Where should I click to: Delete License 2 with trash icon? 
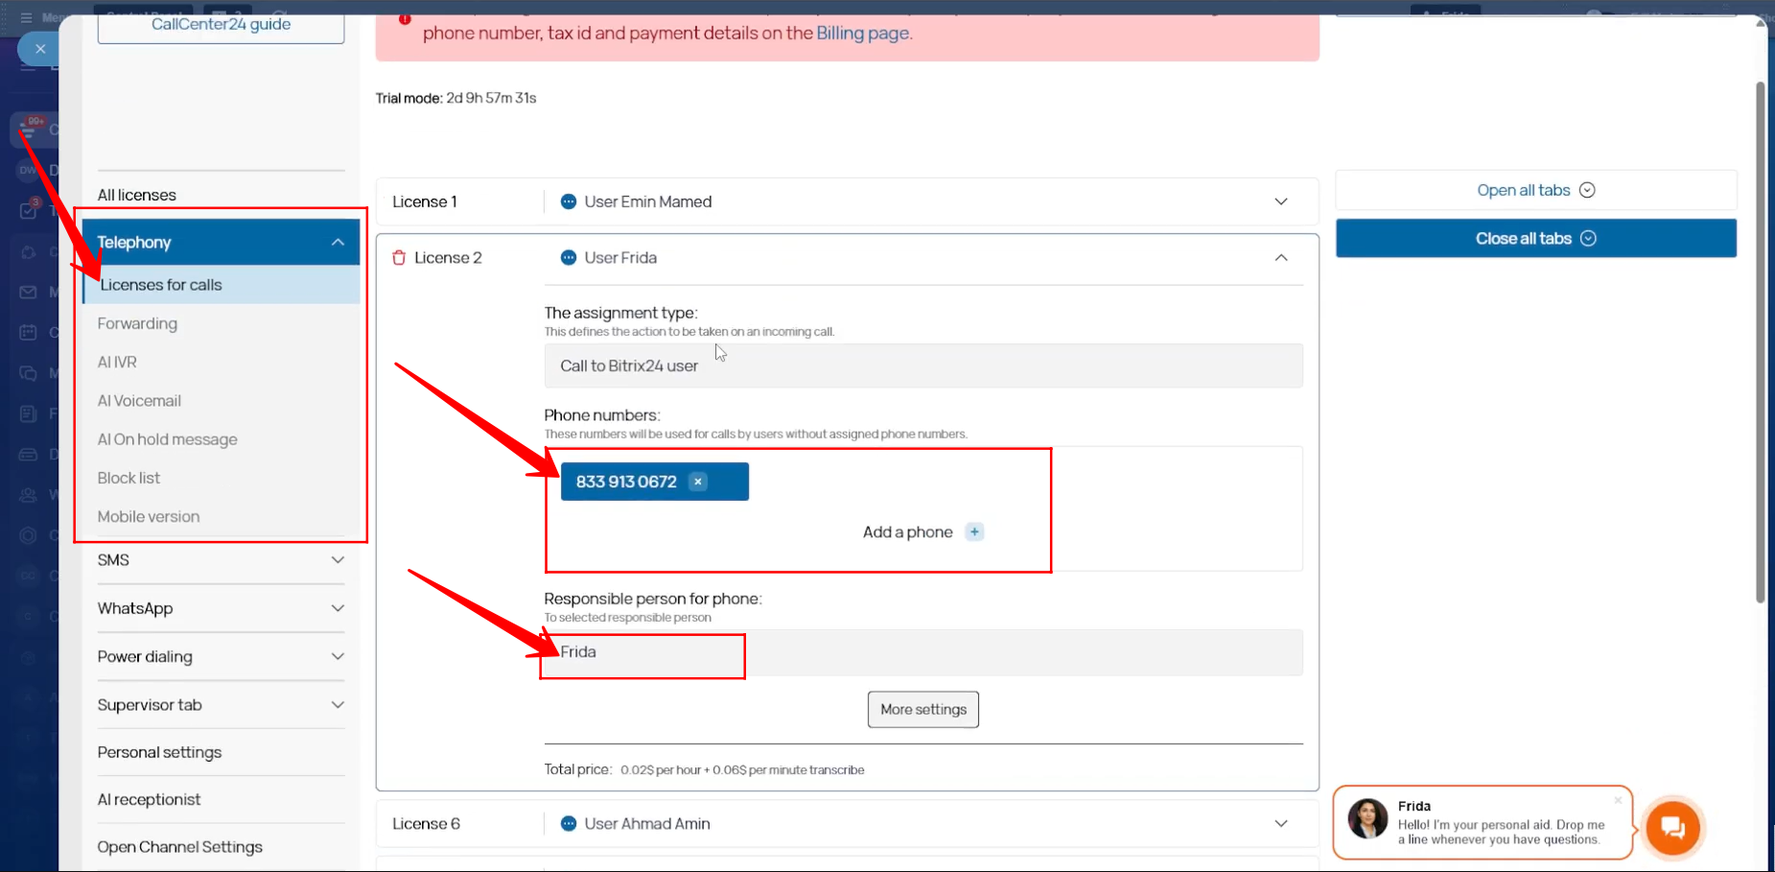click(399, 258)
